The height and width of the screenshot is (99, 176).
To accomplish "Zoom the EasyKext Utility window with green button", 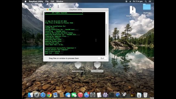I will 50,10.
